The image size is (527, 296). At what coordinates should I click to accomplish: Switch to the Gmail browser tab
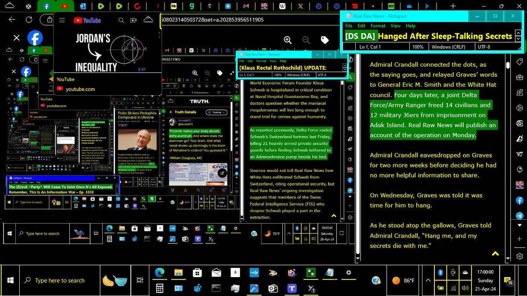pyautogui.click(x=246, y=7)
